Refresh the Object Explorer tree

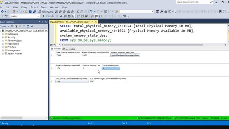(x=28, y=26)
